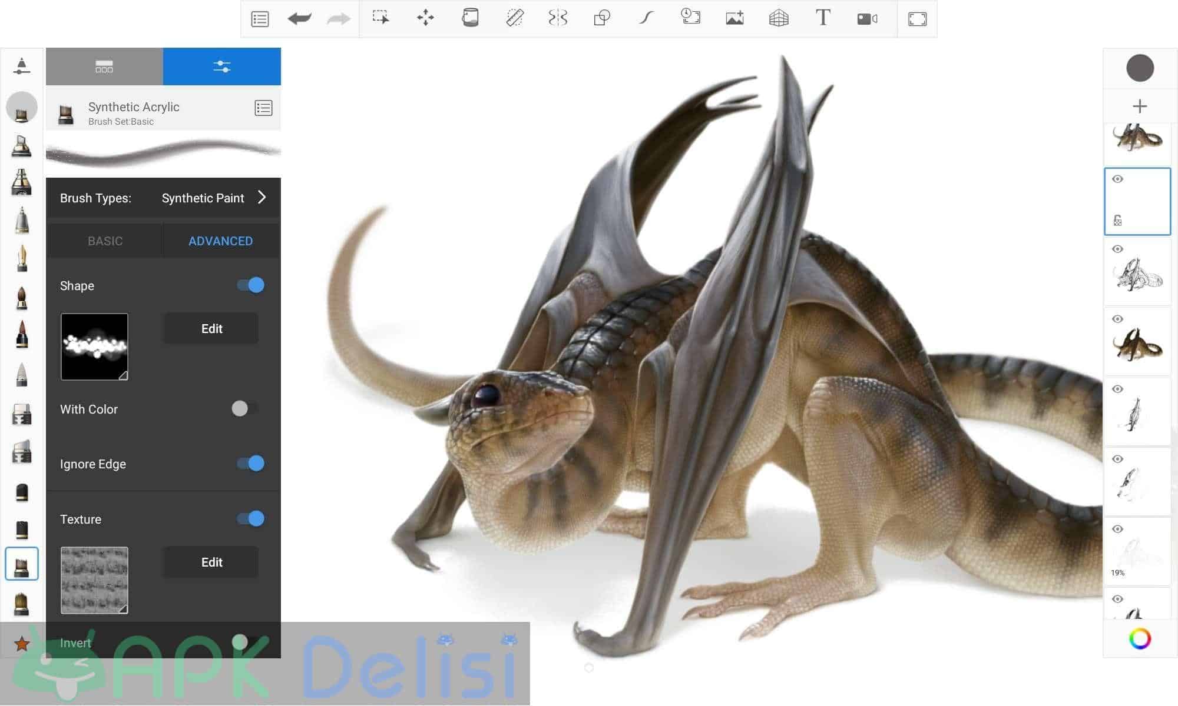Image resolution: width=1178 pixels, height=706 pixels.
Task: Toggle the Shape switch
Action: 250,285
